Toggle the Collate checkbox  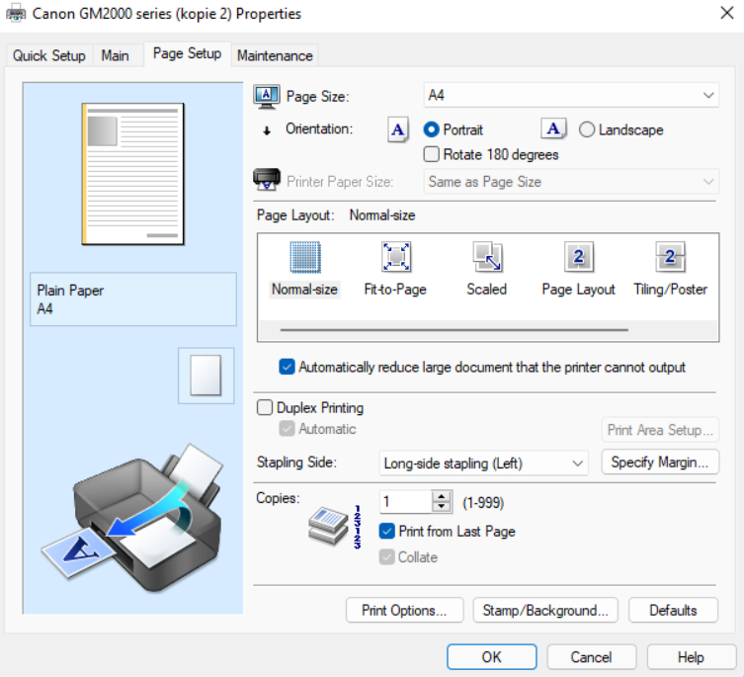point(386,556)
